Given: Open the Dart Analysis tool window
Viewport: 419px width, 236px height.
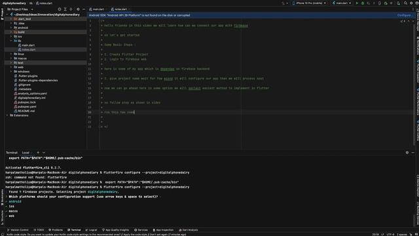Looking at the screenshot, I should coord(189,230).
